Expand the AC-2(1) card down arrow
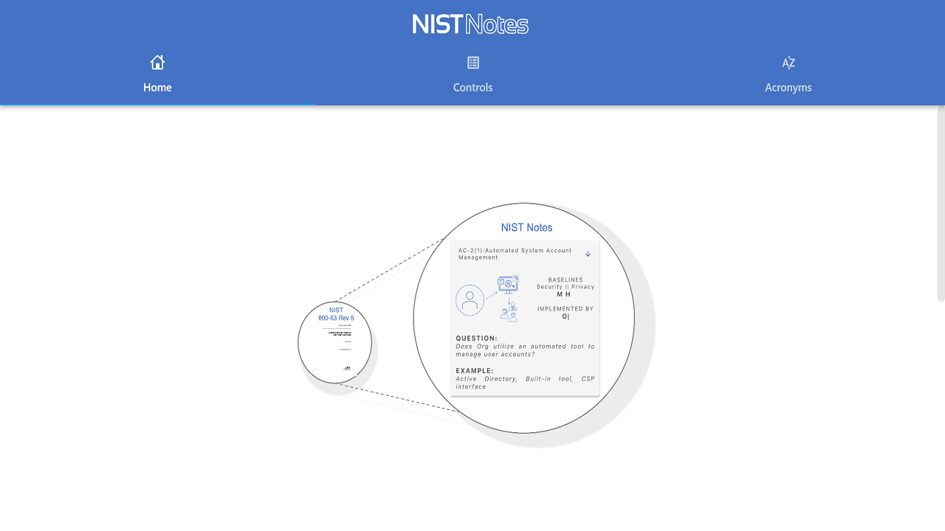 588,254
